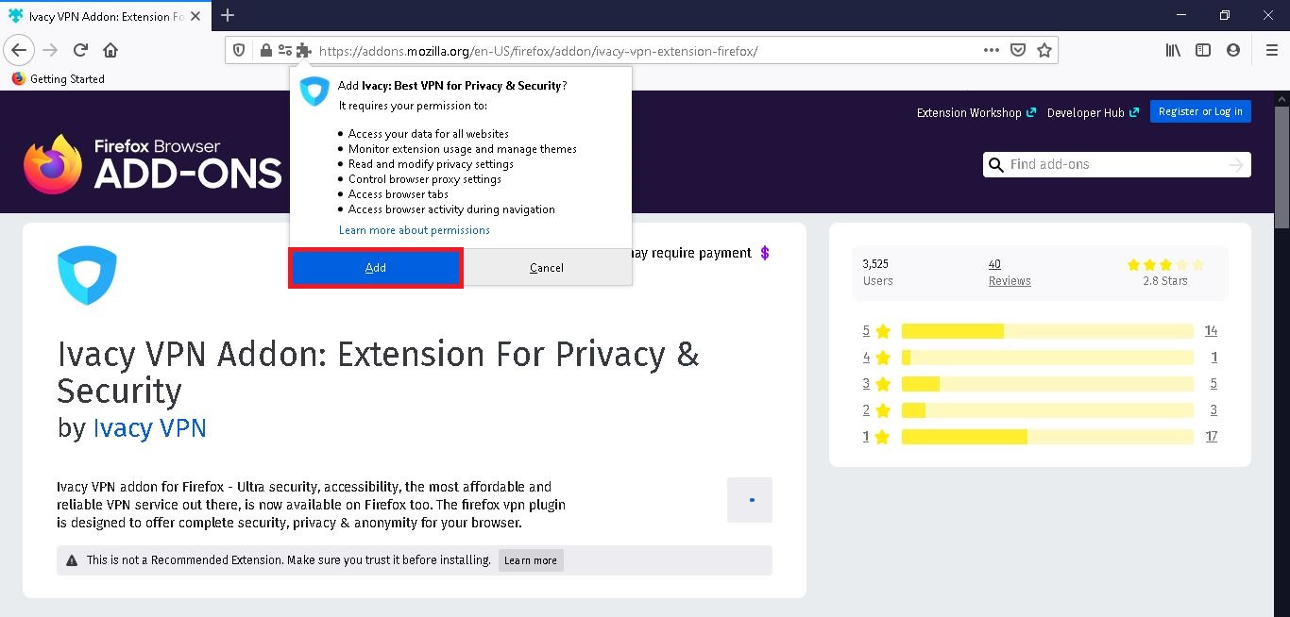Click the warning triangle icon
This screenshot has height=617, width=1290.
pos(72,560)
